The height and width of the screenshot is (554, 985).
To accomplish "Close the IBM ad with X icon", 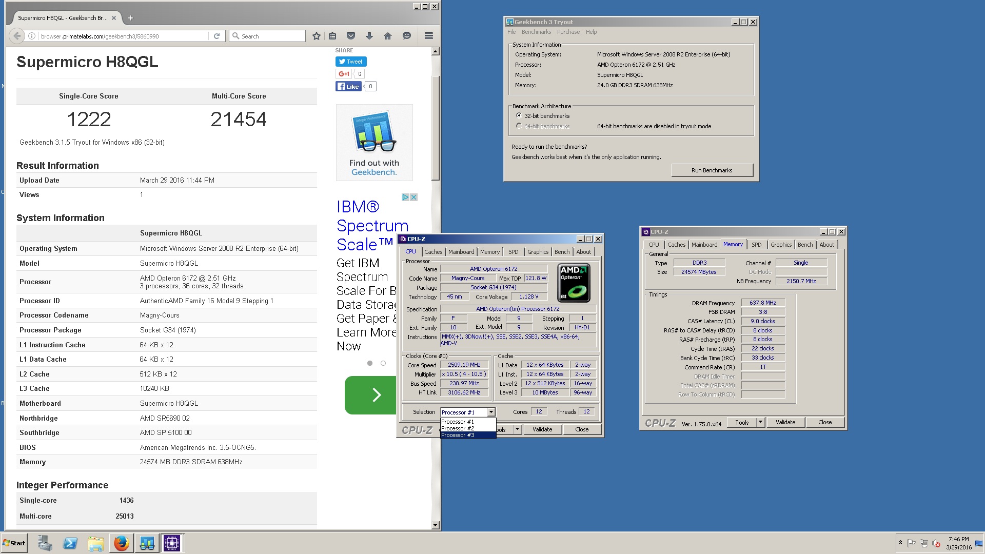I will click(x=413, y=197).
